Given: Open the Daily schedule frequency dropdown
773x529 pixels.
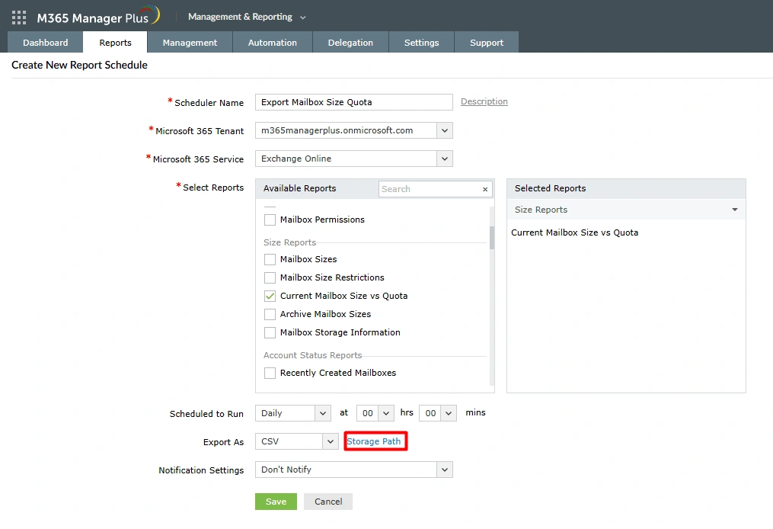Looking at the screenshot, I should click(x=324, y=412).
